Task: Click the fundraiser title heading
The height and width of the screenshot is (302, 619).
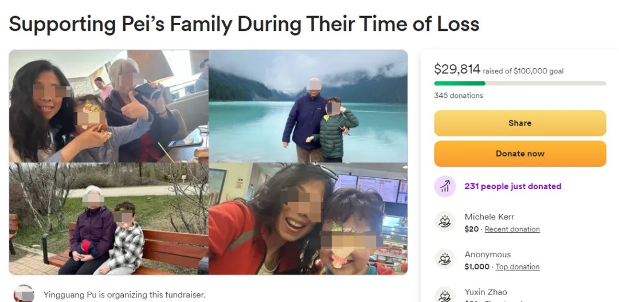Action: pyautogui.click(x=244, y=24)
